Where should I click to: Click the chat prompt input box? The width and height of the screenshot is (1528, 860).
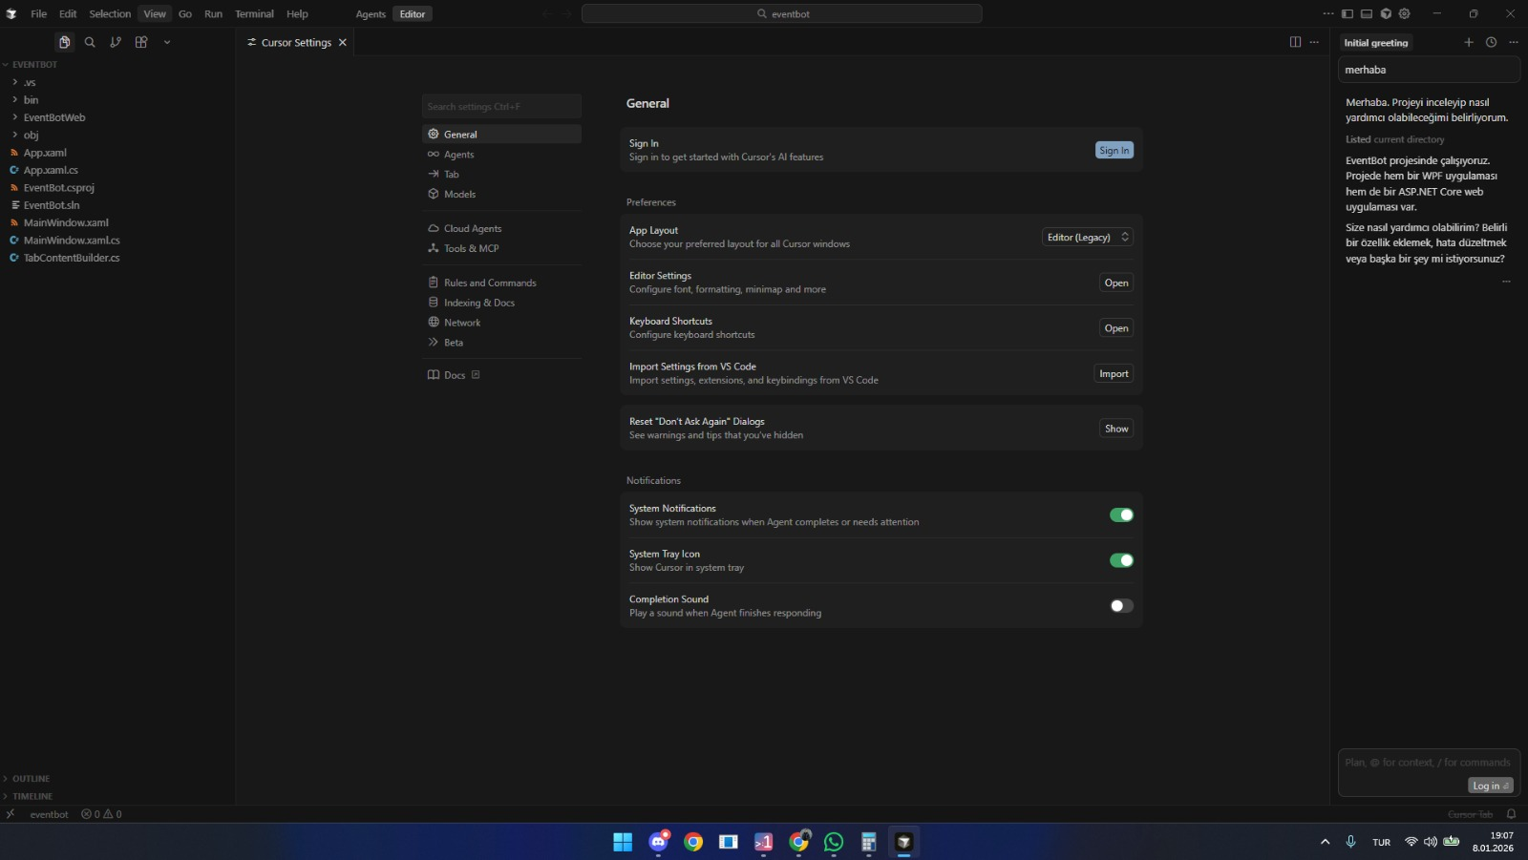click(1429, 763)
